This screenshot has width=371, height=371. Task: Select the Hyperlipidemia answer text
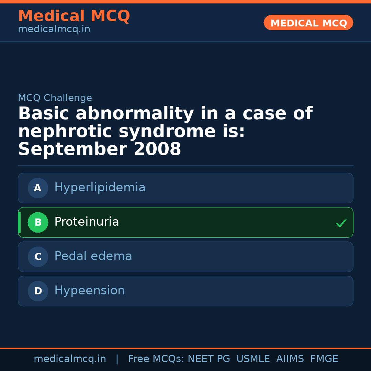pyautogui.click(x=100, y=188)
